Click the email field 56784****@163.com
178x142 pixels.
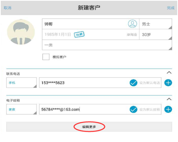pos(100,109)
